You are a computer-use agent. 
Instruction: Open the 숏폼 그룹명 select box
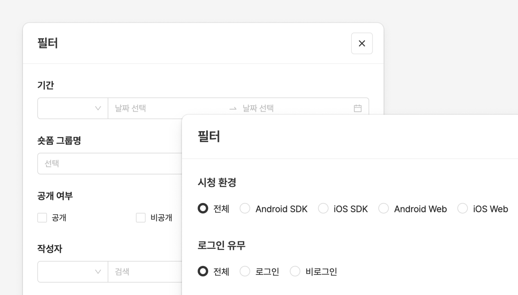tap(109, 164)
